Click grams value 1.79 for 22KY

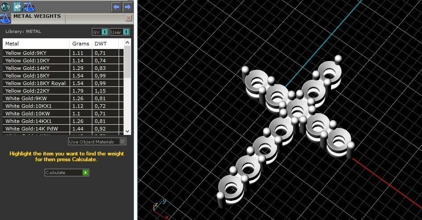78,91
